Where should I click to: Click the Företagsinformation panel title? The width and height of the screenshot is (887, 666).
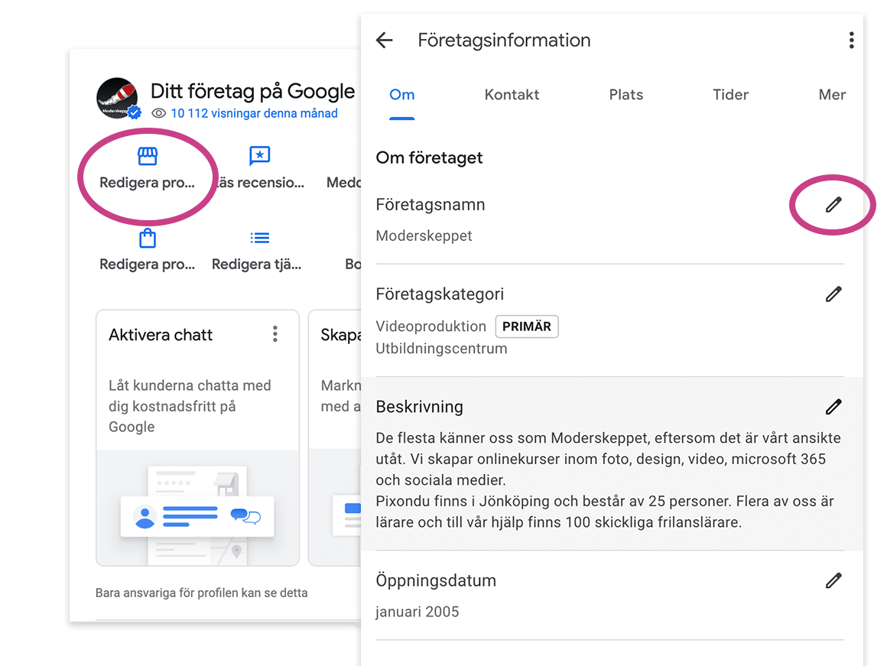click(x=504, y=41)
